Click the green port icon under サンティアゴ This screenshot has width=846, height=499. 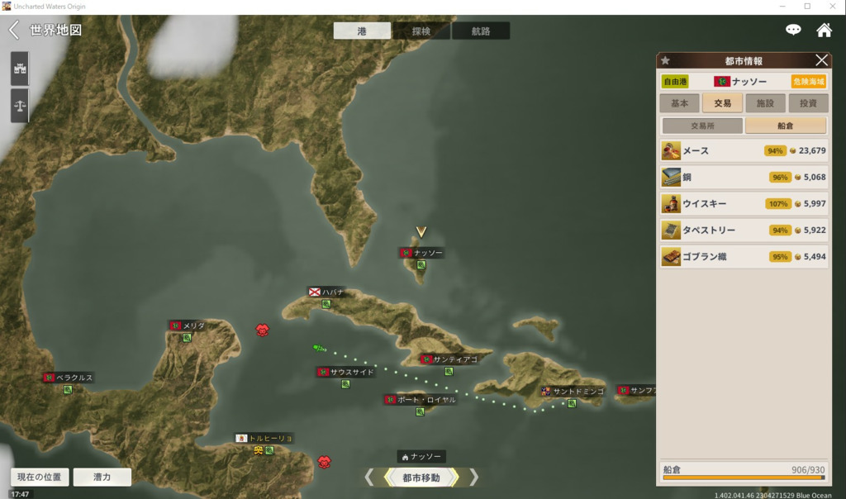click(449, 372)
